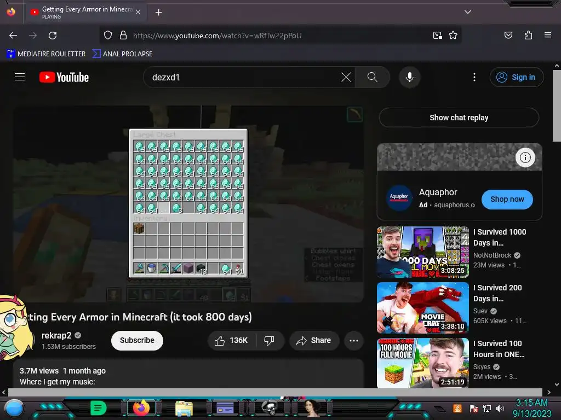The image size is (561, 420).
Task: Open Firefox application hamburger menu
Action: click(x=547, y=36)
